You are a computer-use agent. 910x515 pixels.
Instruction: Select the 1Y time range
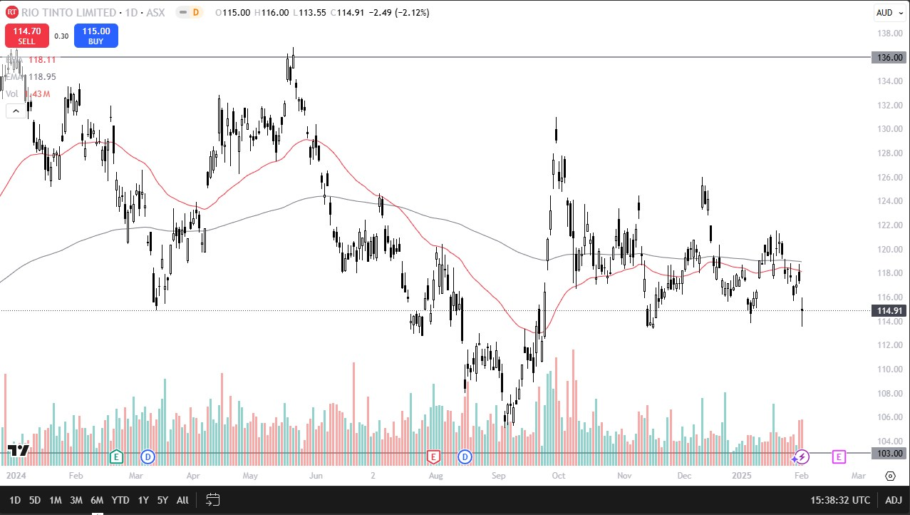point(143,500)
